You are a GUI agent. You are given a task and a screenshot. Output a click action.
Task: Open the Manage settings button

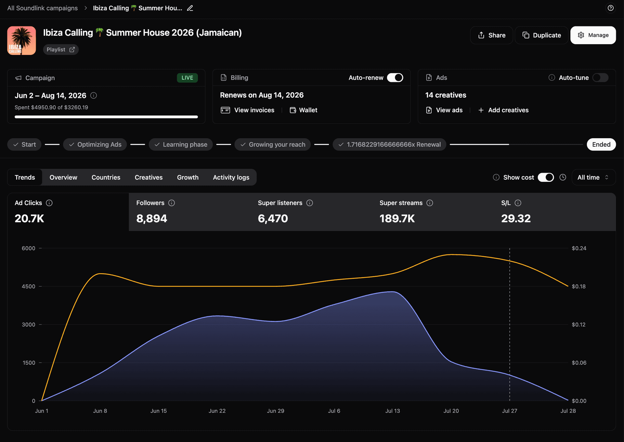[593, 35]
